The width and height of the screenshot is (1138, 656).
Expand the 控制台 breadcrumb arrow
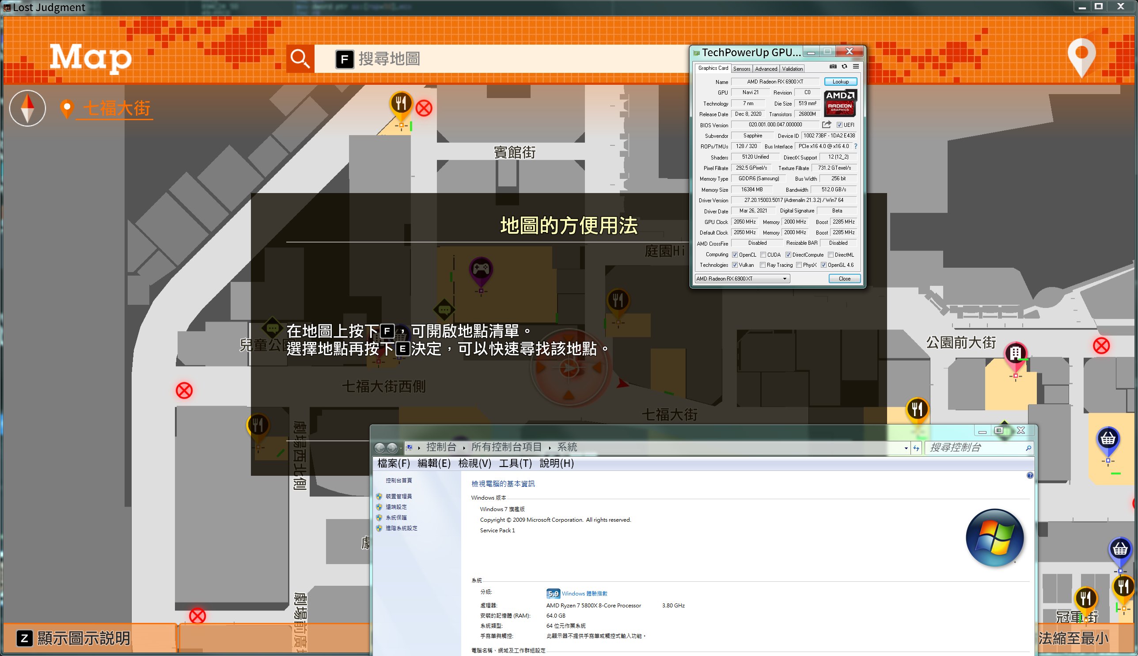coord(463,448)
